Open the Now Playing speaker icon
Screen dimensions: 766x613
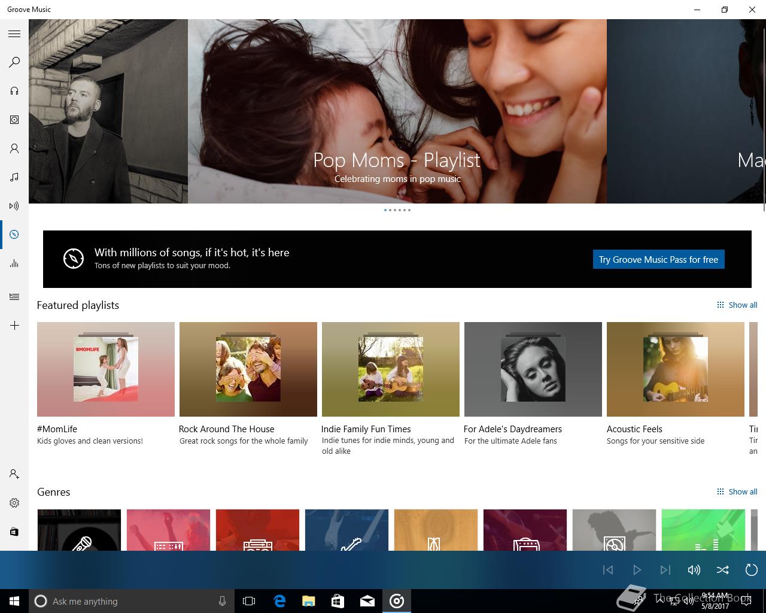(x=14, y=206)
